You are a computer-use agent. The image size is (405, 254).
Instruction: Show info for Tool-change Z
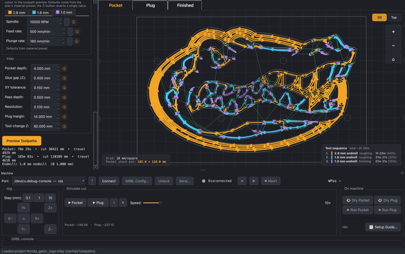tap(64, 126)
